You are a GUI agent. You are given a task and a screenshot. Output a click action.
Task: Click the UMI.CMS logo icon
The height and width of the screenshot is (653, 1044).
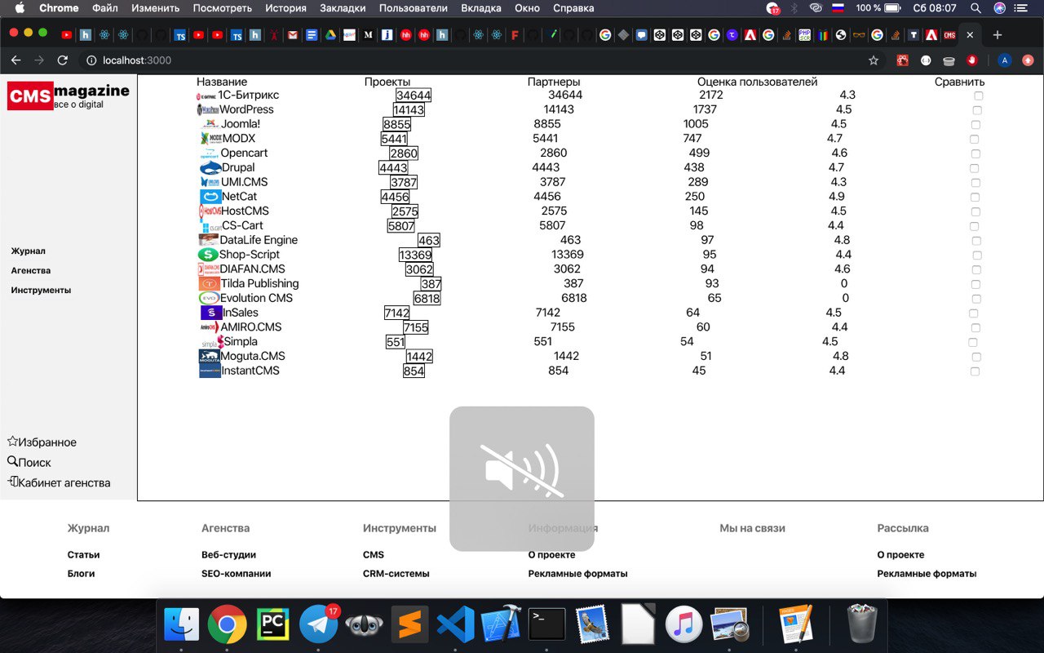[x=210, y=182]
